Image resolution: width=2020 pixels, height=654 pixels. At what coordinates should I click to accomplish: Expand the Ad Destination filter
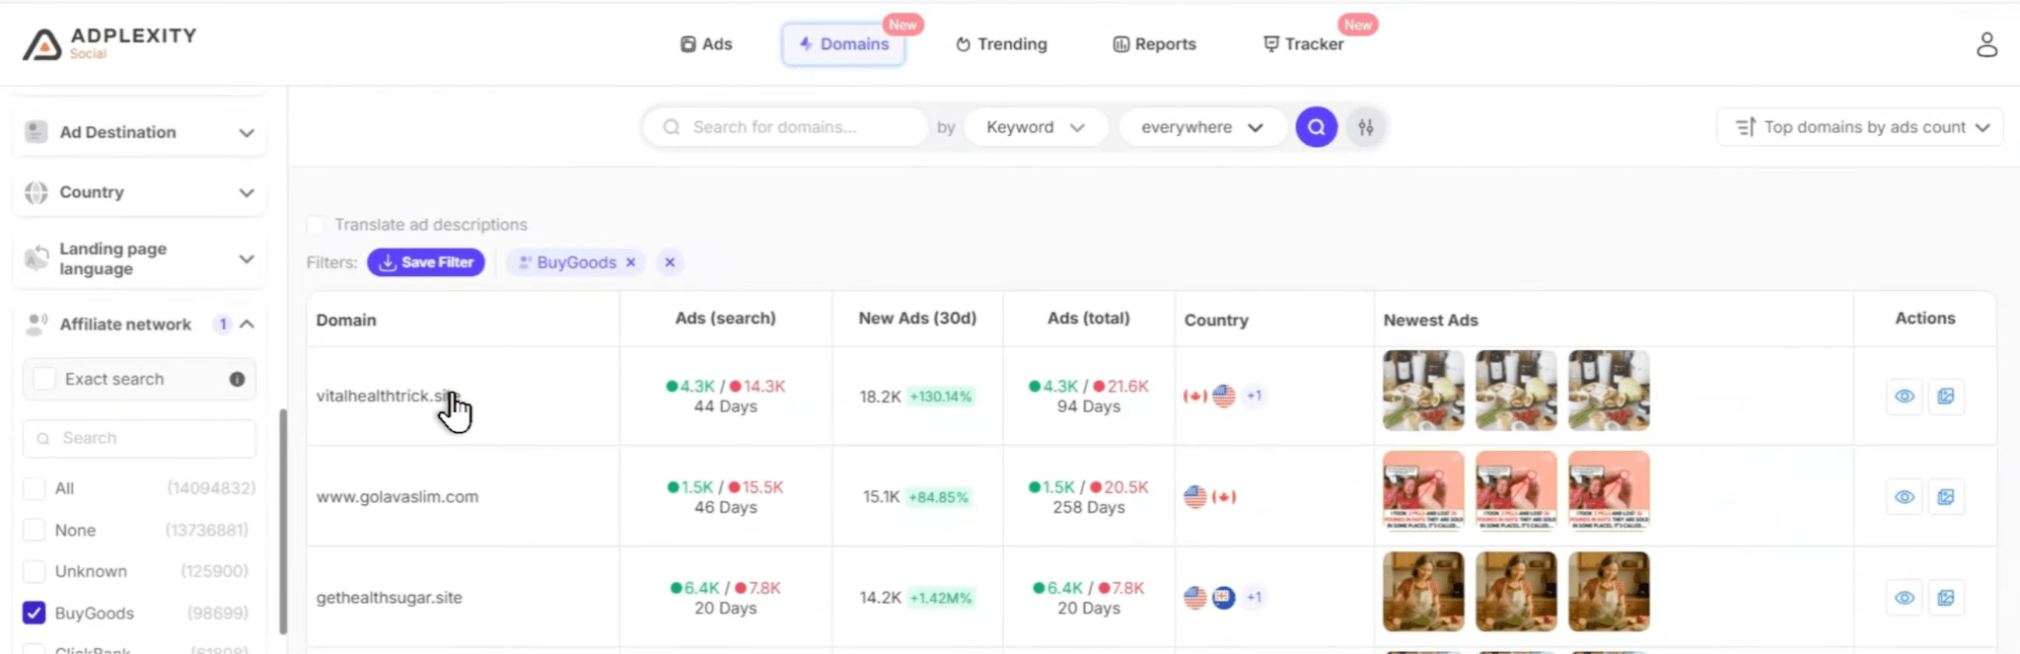tap(247, 133)
